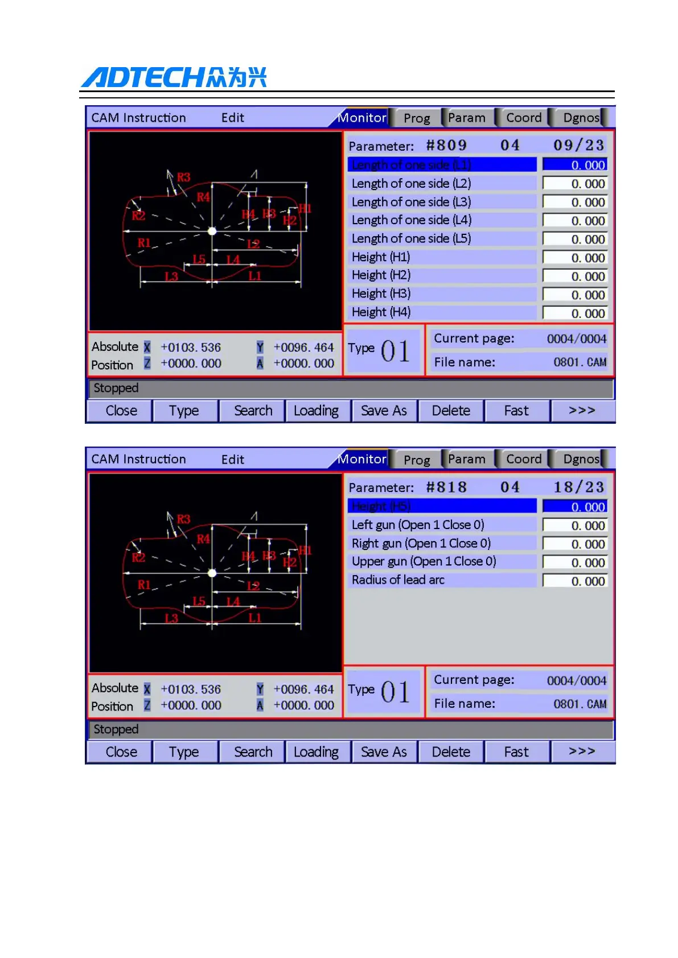This screenshot has width=678, height=958.
Task: Click current page 0004/0004 in lower screen
Action: point(577,680)
